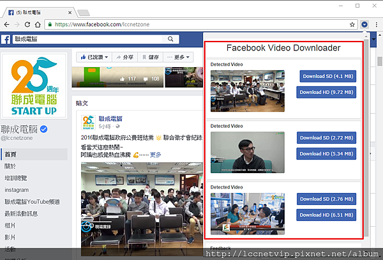Viewport: 383px width, 260px height.
Task: Click the search magnifier icon
Action: pyautogui.click(x=170, y=39)
